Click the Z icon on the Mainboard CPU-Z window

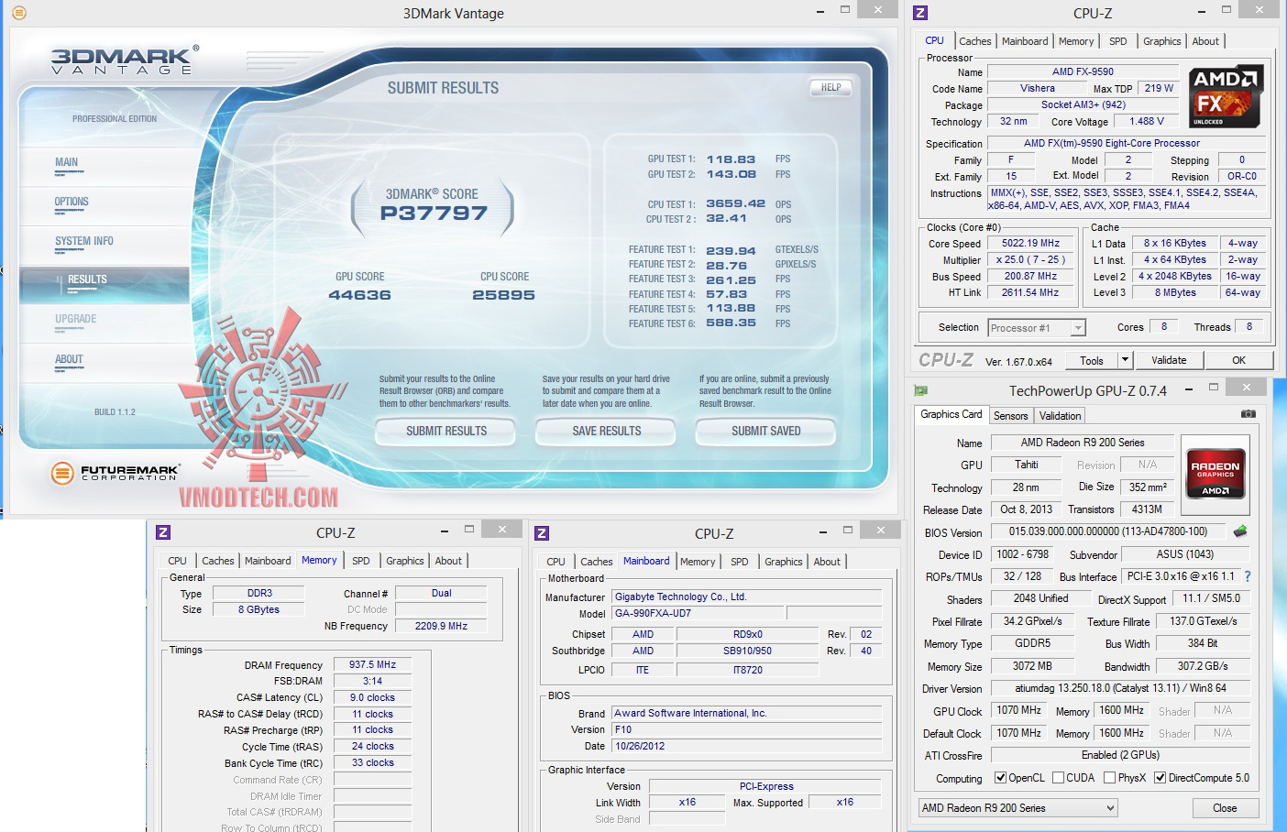pos(544,531)
